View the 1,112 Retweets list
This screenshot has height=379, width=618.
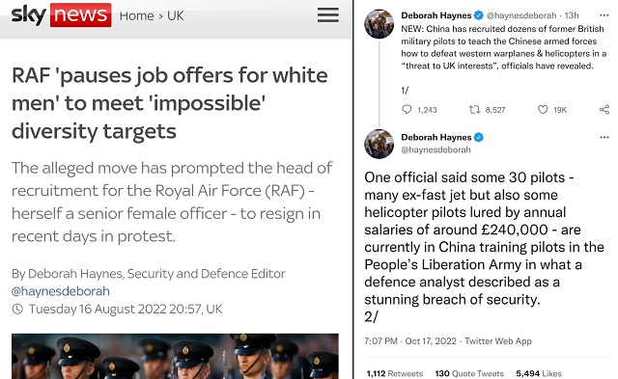395,373
